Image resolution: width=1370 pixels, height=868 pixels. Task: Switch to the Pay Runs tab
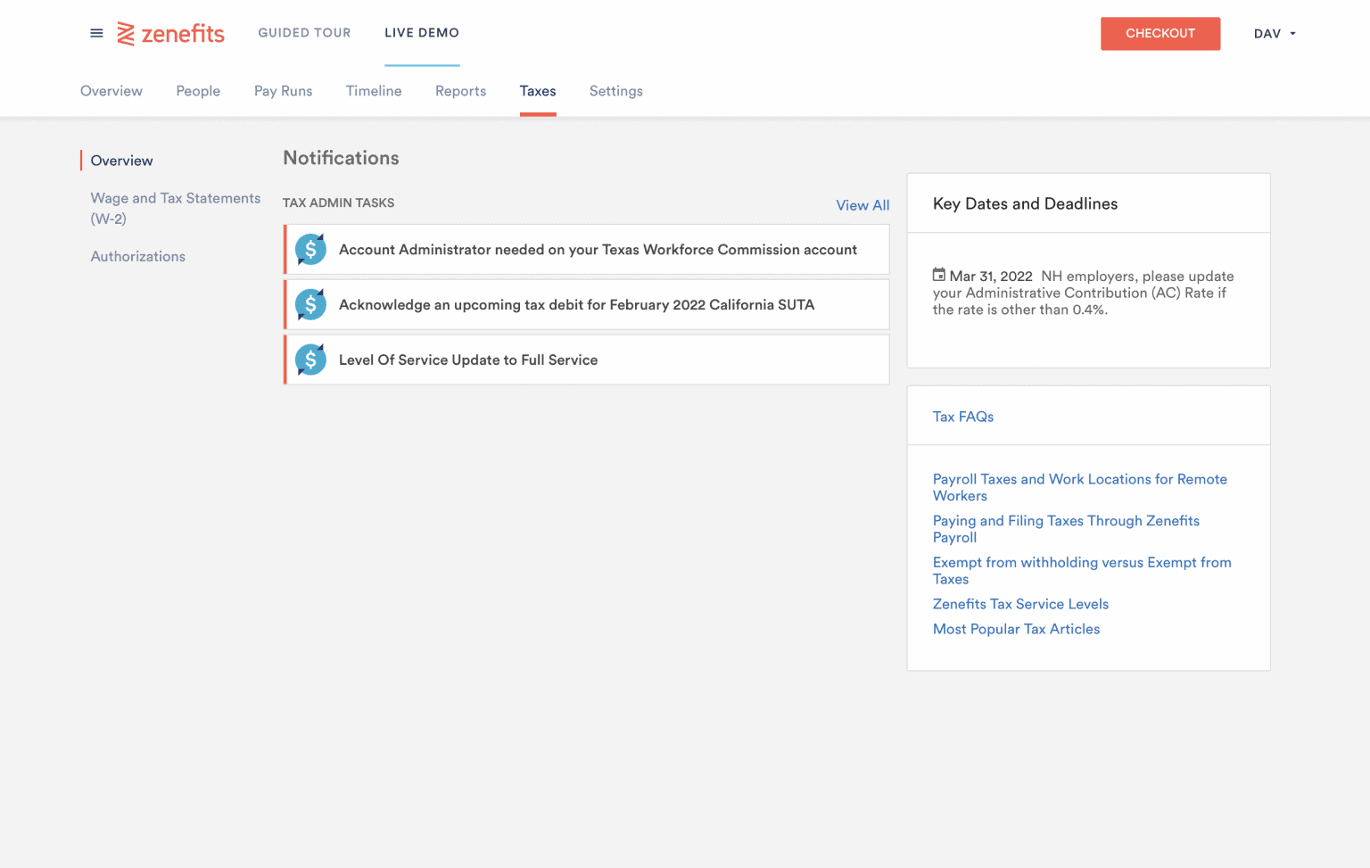pyautogui.click(x=283, y=91)
